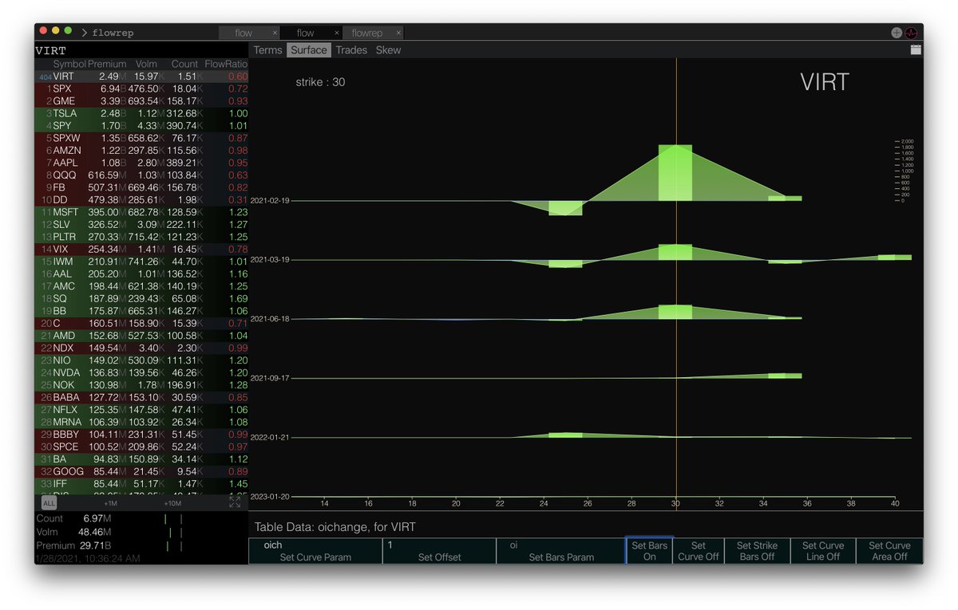The height and width of the screenshot is (610, 958).
Task: Click the red pulse activity icon
Action: click(912, 33)
